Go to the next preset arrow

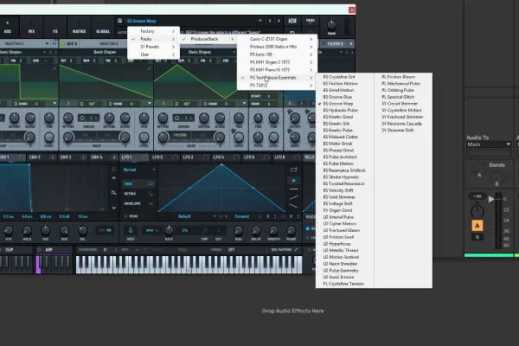(279, 21)
